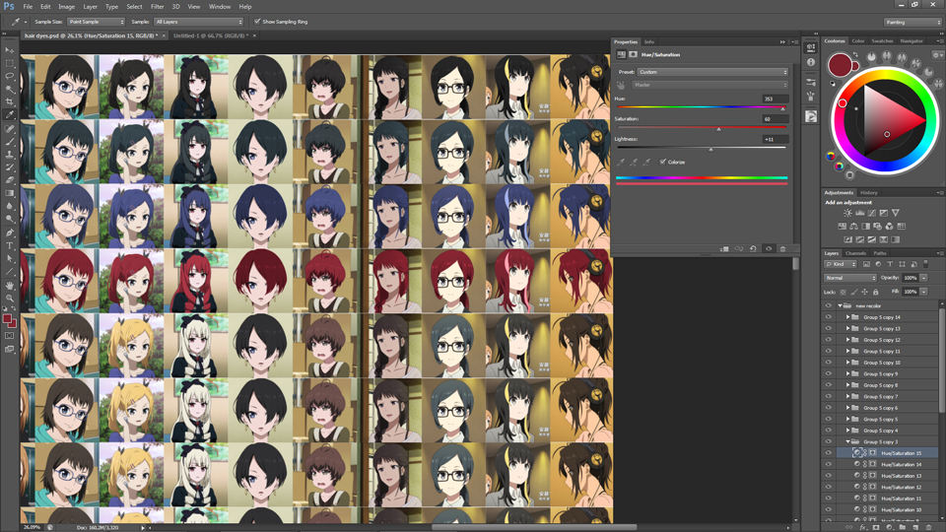Open the Sample All Layers dropdown
Image resolution: width=946 pixels, height=532 pixels.
198,22
